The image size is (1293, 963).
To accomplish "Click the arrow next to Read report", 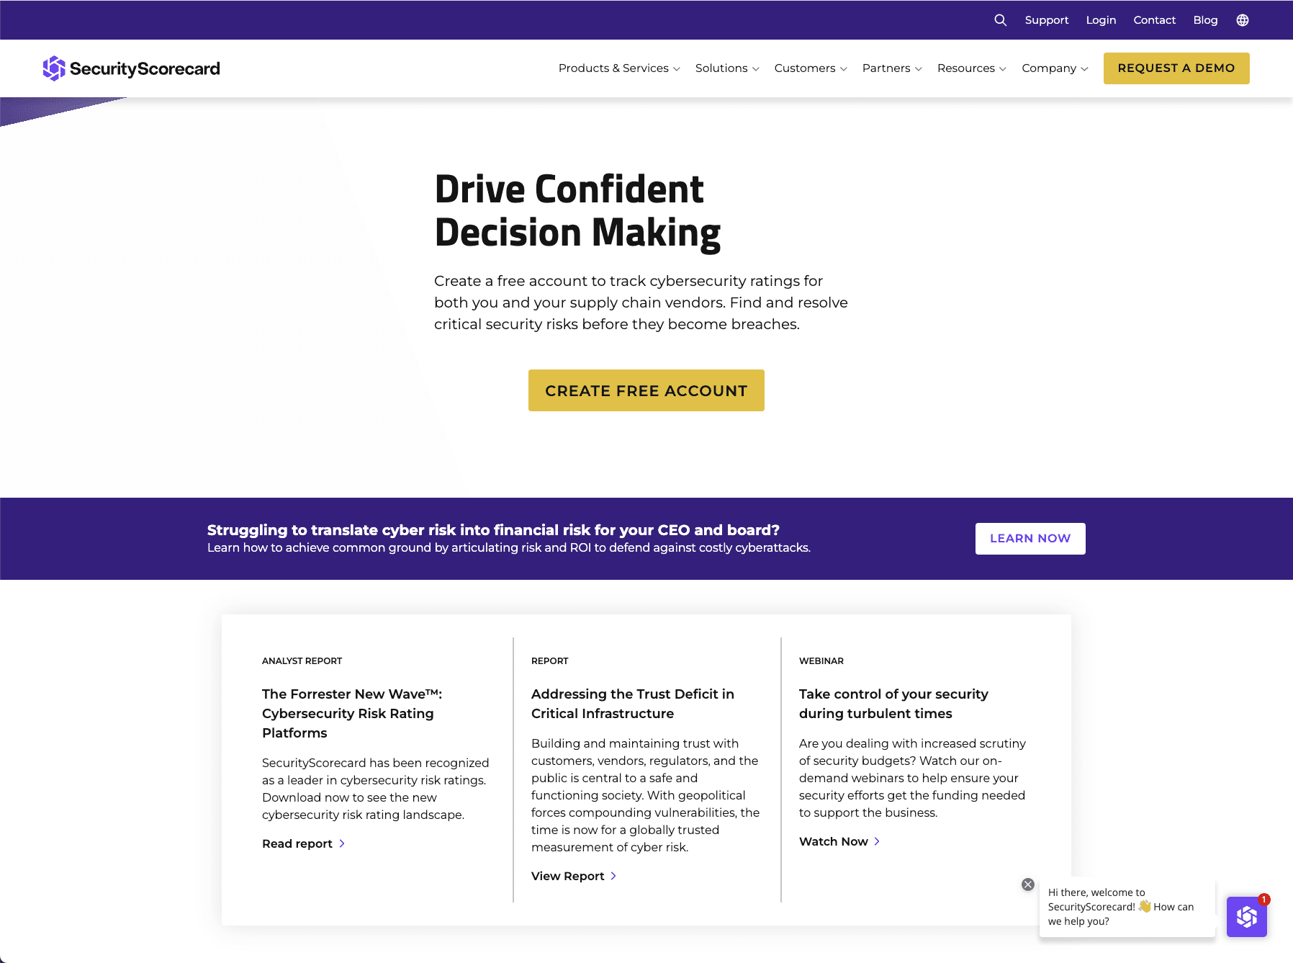I will click(x=342, y=843).
